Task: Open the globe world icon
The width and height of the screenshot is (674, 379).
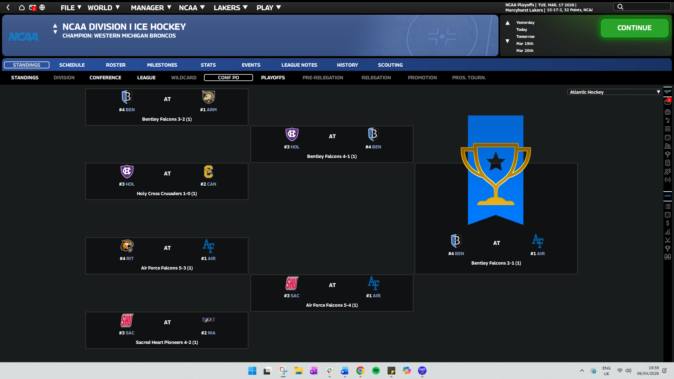Action: [x=42, y=7]
